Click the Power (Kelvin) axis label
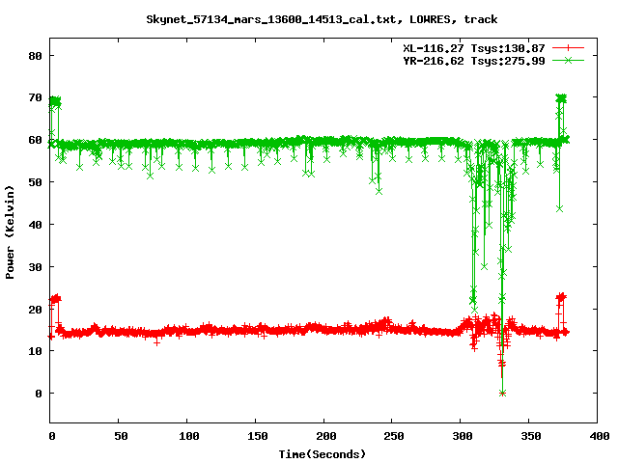This screenshot has height=463, width=618. coord(10,232)
